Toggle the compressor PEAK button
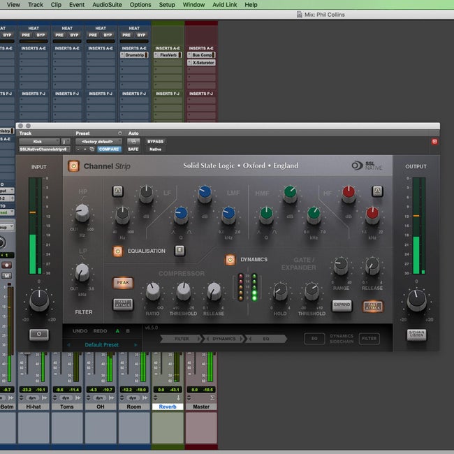This screenshot has width=454, height=454. 123,283
